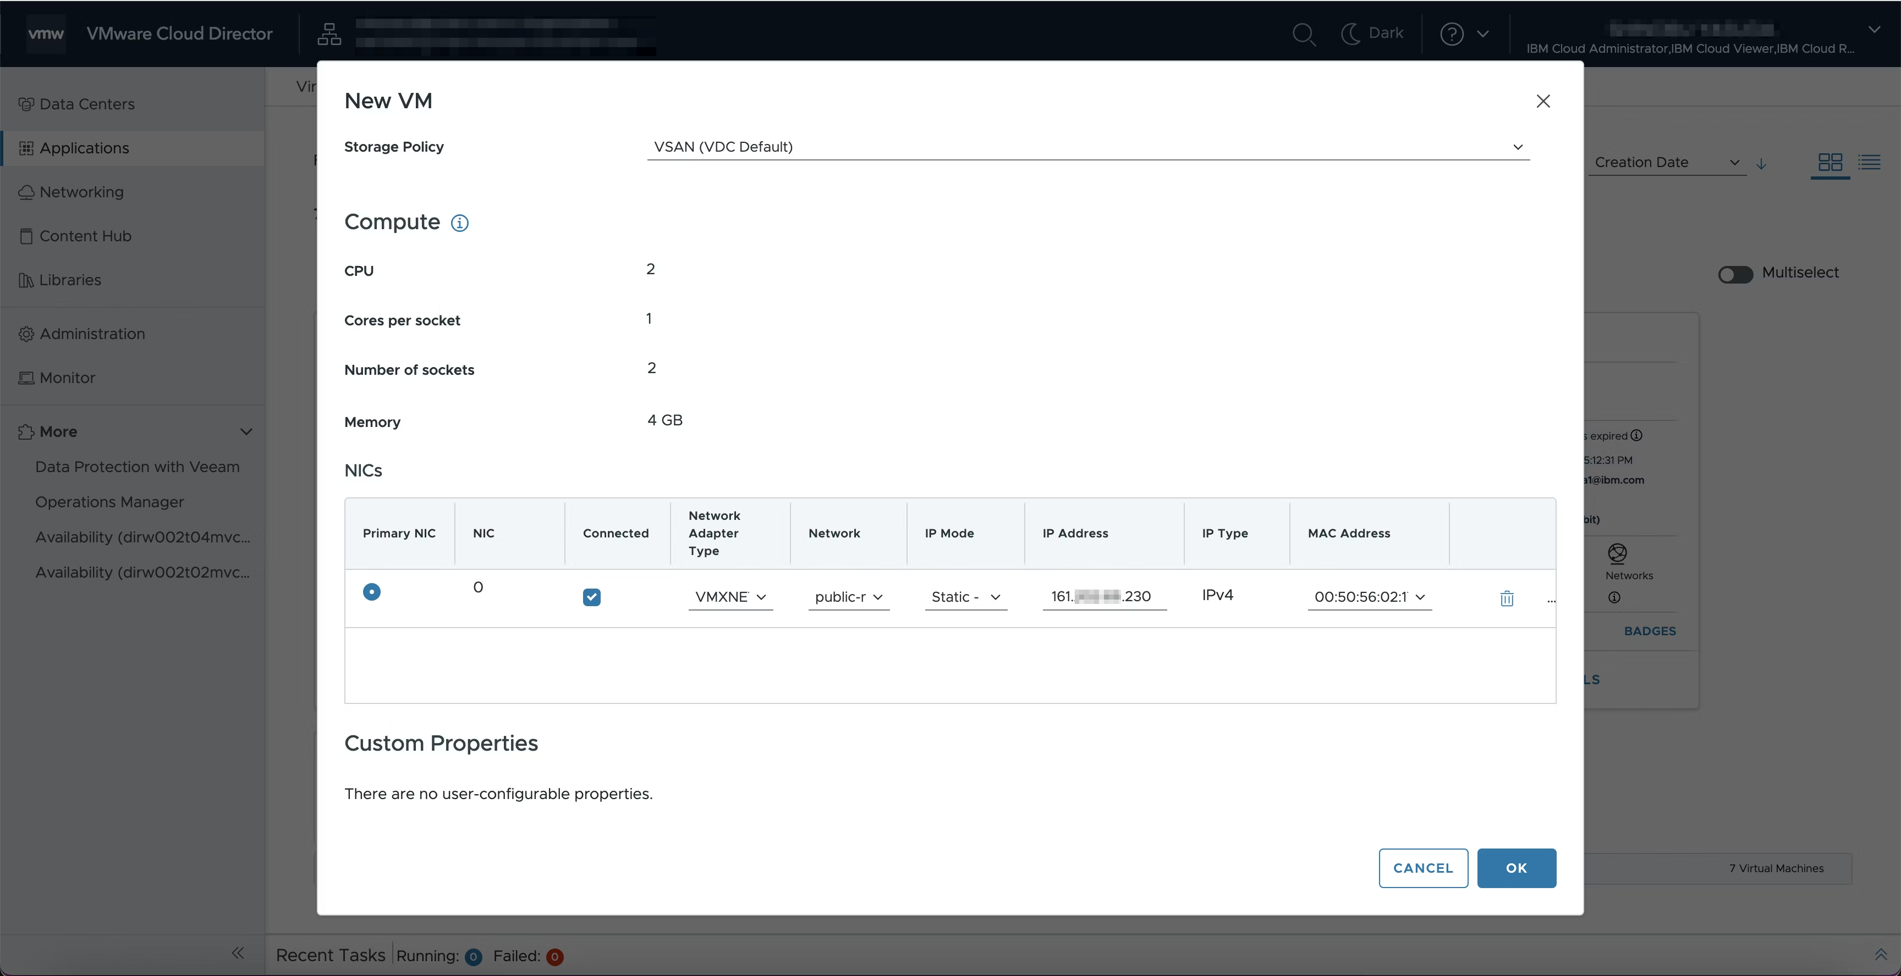Enable the Multiselect toggle

tap(1735, 274)
